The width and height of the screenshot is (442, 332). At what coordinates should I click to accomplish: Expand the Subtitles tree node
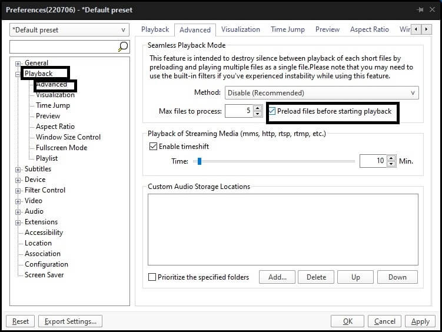click(18, 170)
